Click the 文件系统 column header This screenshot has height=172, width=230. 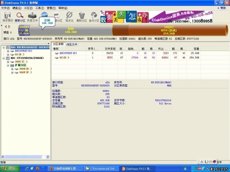(x=110, y=49)
